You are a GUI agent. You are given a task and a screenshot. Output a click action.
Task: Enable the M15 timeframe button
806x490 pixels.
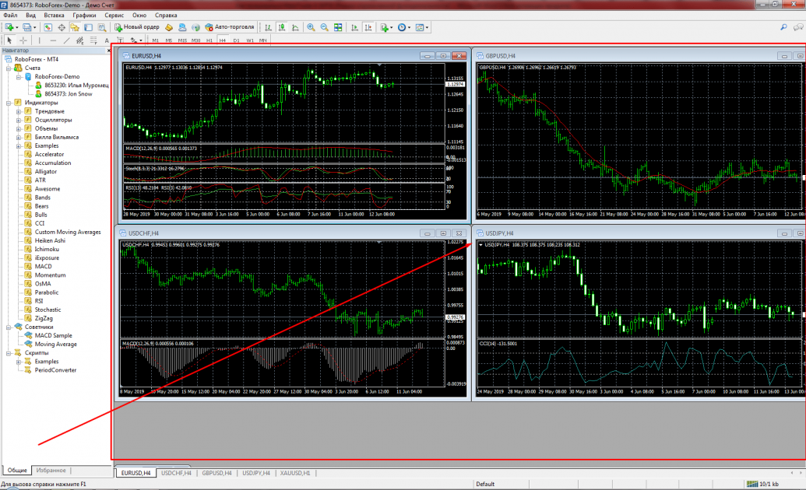[x=182, y=40]
